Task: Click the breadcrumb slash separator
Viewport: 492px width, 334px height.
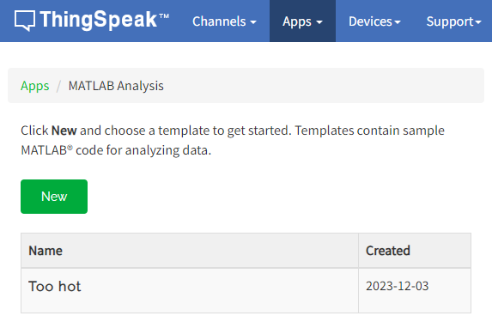Action: [x=58, y=86]
